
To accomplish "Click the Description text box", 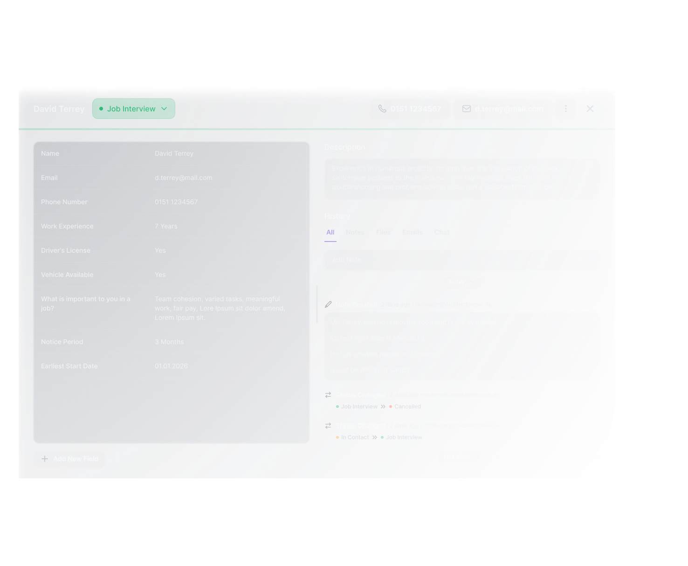I will 462,179.
